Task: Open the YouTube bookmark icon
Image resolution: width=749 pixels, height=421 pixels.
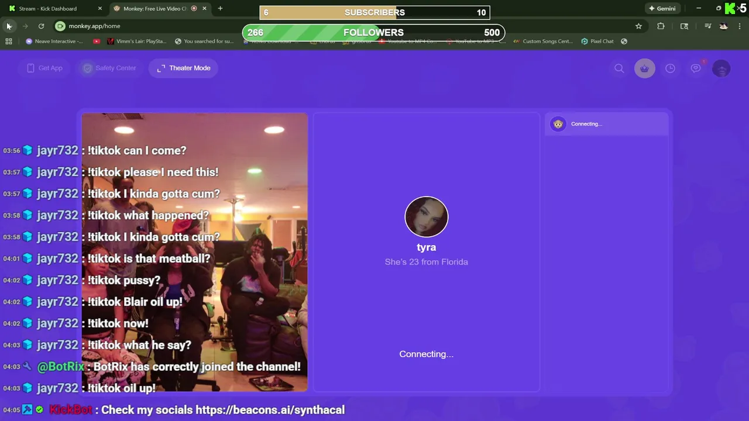Action: (97, 41)
